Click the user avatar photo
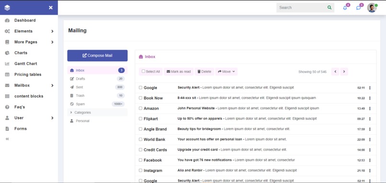 point(372,8)
